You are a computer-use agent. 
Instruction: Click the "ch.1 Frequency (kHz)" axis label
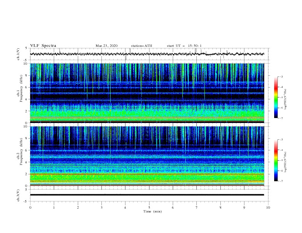[19, 89]
